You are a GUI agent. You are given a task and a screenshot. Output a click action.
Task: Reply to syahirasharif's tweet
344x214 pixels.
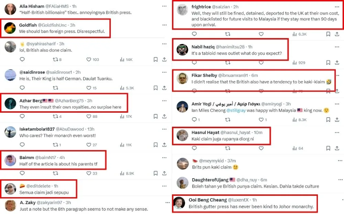[x=22, y=59]
